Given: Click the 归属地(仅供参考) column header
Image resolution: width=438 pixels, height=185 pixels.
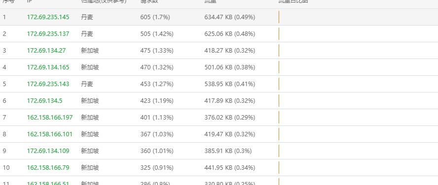Looking at the screenshot, I should click(104, 1).
